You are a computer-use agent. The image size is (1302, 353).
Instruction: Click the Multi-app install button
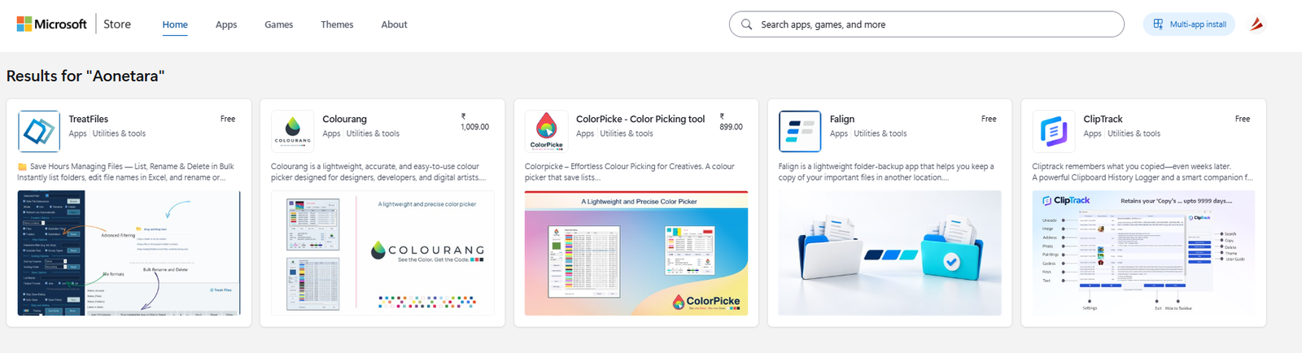[1189, 24]
